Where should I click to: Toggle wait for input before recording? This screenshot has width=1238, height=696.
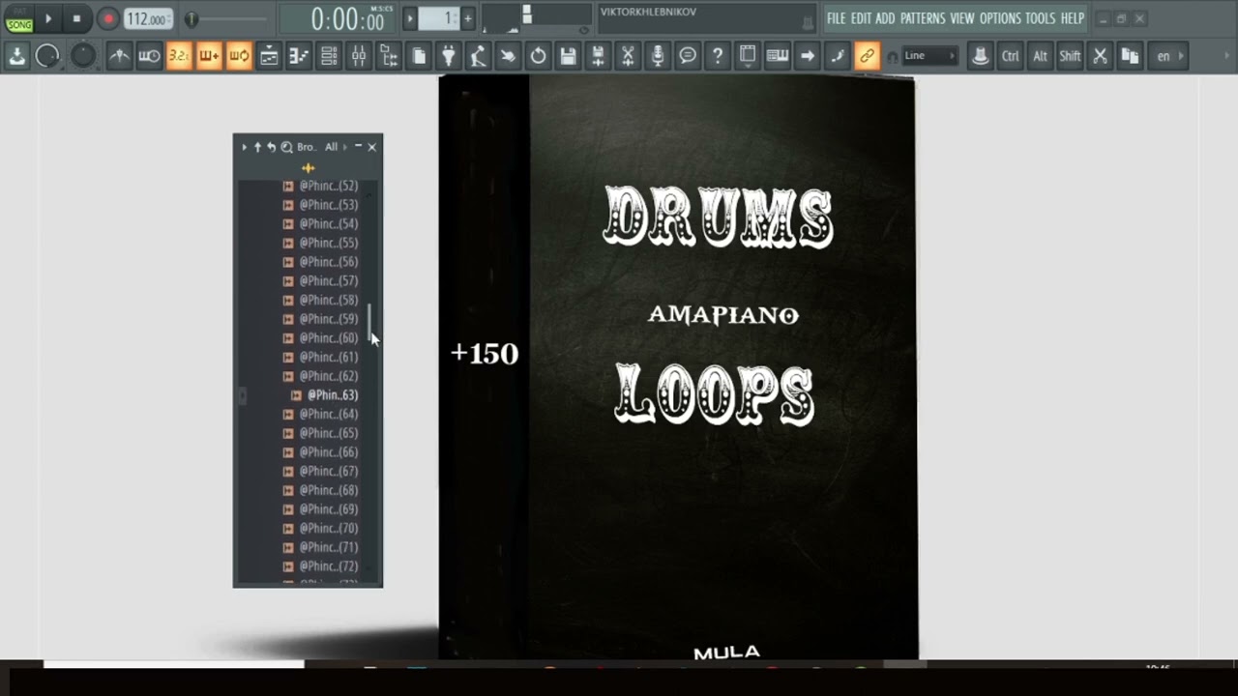[x=149, y=56]
